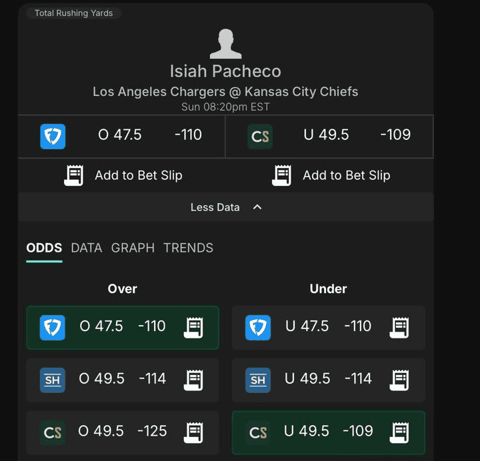Select the best Over 47.5 -110 odds at top
The height and width of the screenshot is (461, 480).
click(x=150, y=135)
